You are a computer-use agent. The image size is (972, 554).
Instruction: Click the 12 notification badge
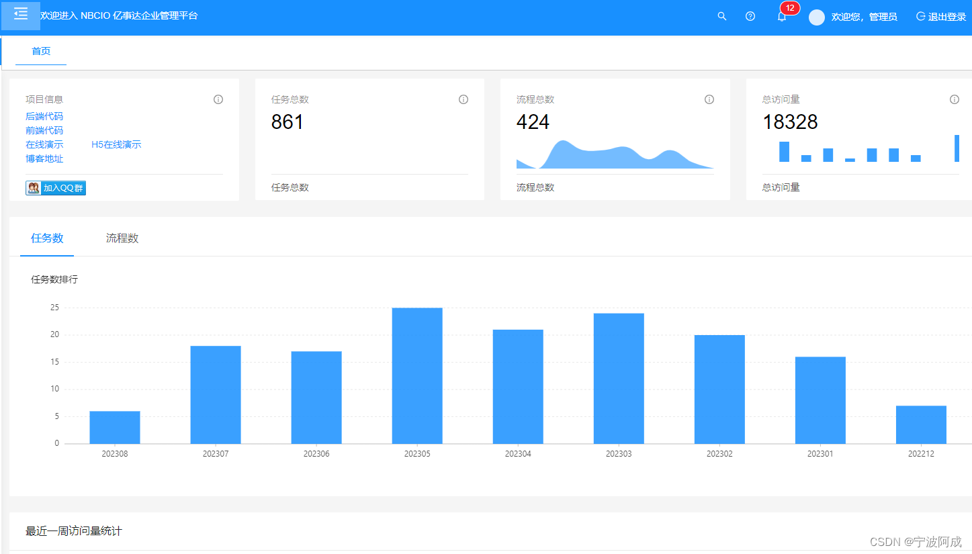click(790, 8)
